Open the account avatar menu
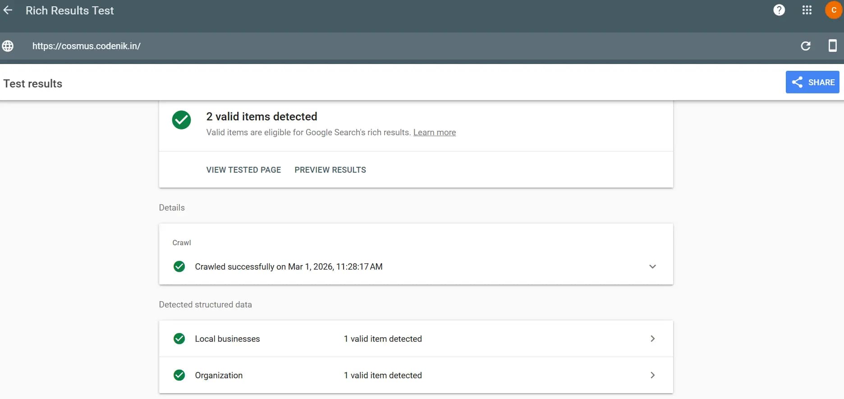Viewport: 844px width, 399px height. (x=834, y=10)
